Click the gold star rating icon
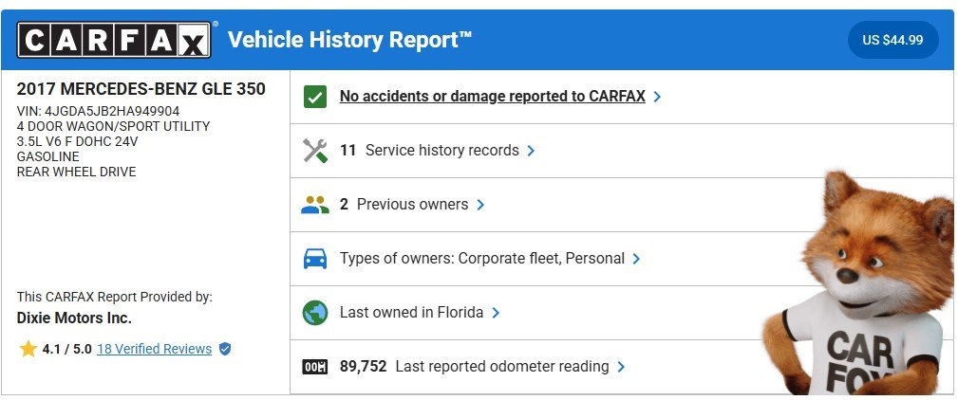Viewport: 958px width, 400px height. 28,349
